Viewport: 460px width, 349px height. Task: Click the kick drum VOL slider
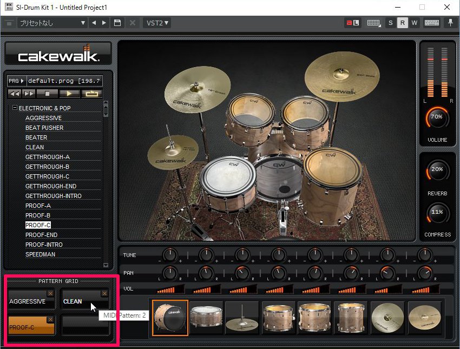[170, 290]
